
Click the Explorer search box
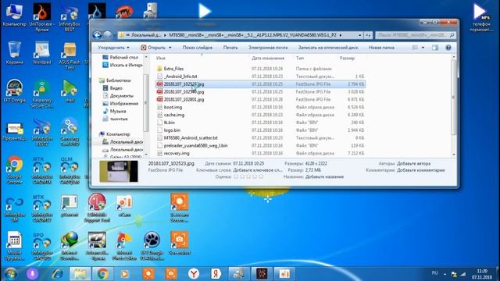(415, 35)
